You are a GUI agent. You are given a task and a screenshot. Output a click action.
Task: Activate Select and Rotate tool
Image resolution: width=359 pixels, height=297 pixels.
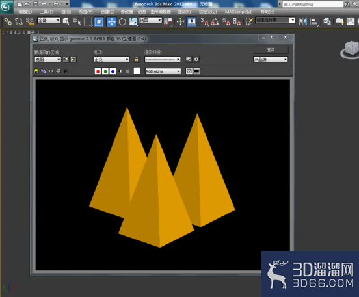122,21
